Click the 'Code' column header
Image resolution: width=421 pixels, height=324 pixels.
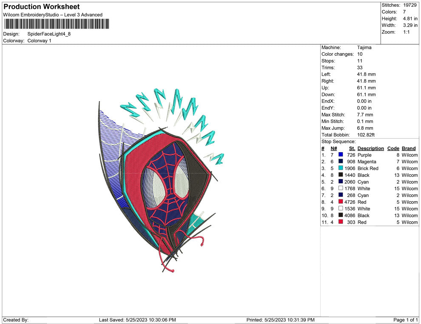tap(393, 148)
